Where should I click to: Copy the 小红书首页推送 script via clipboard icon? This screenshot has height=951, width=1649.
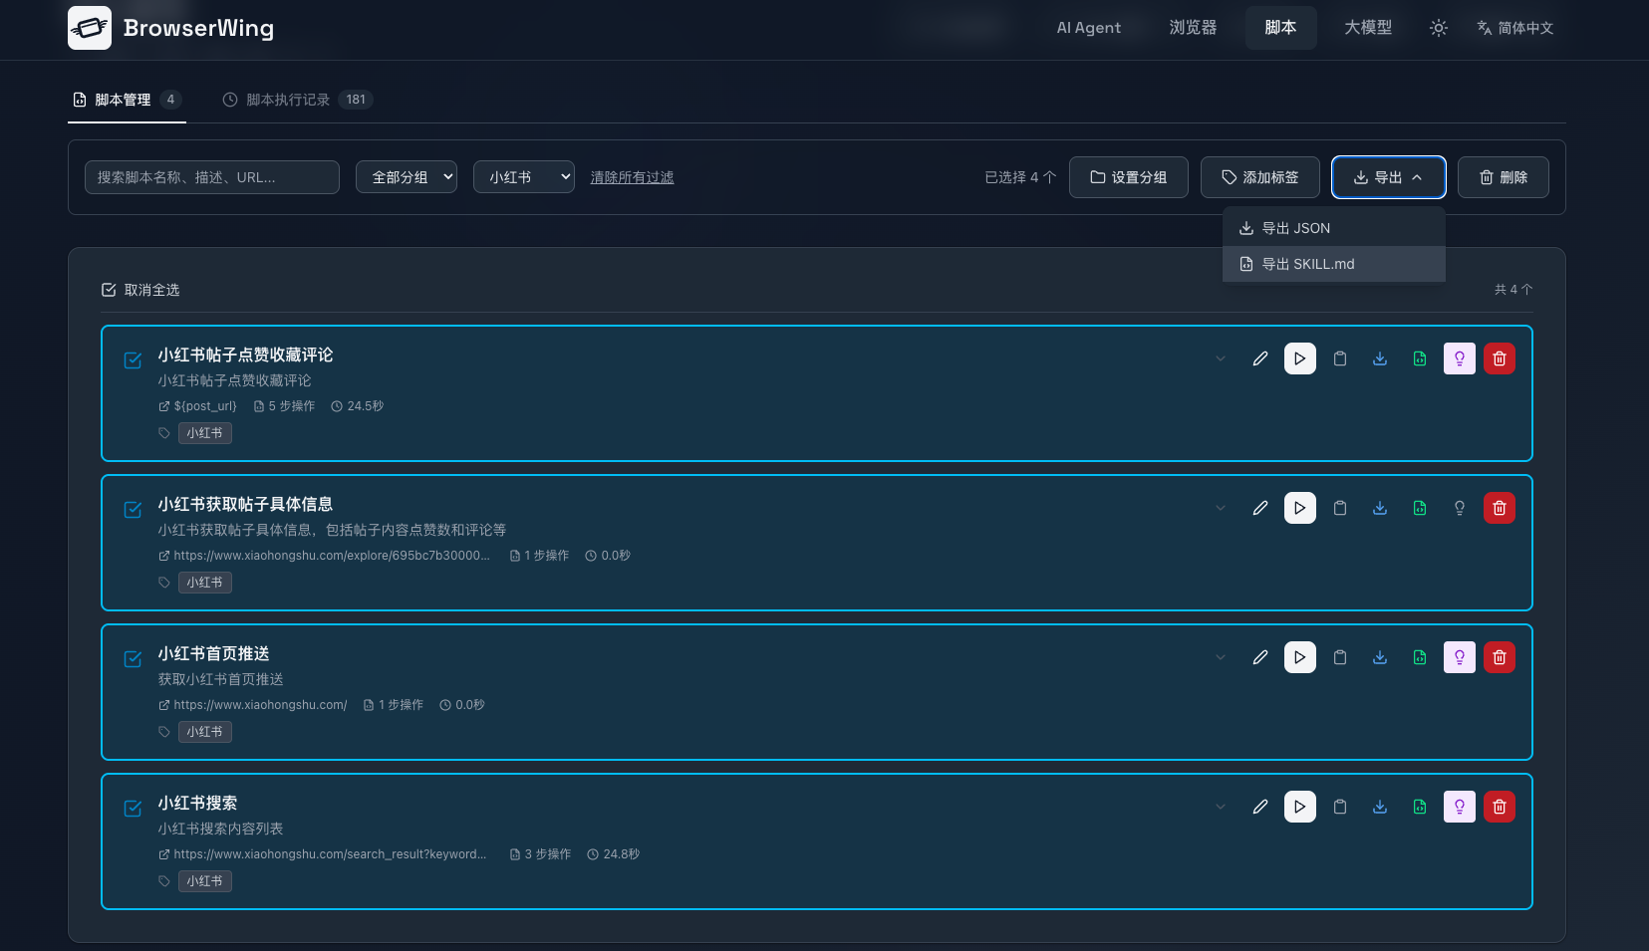click(x=1338, y=657)
